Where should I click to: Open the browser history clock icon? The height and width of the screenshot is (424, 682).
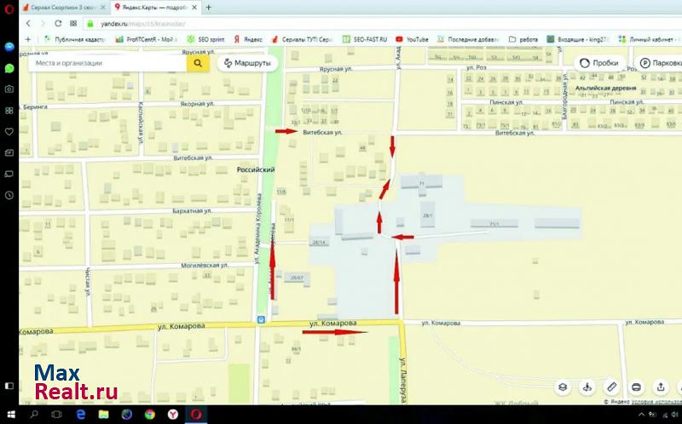click(x=9, y=195)
